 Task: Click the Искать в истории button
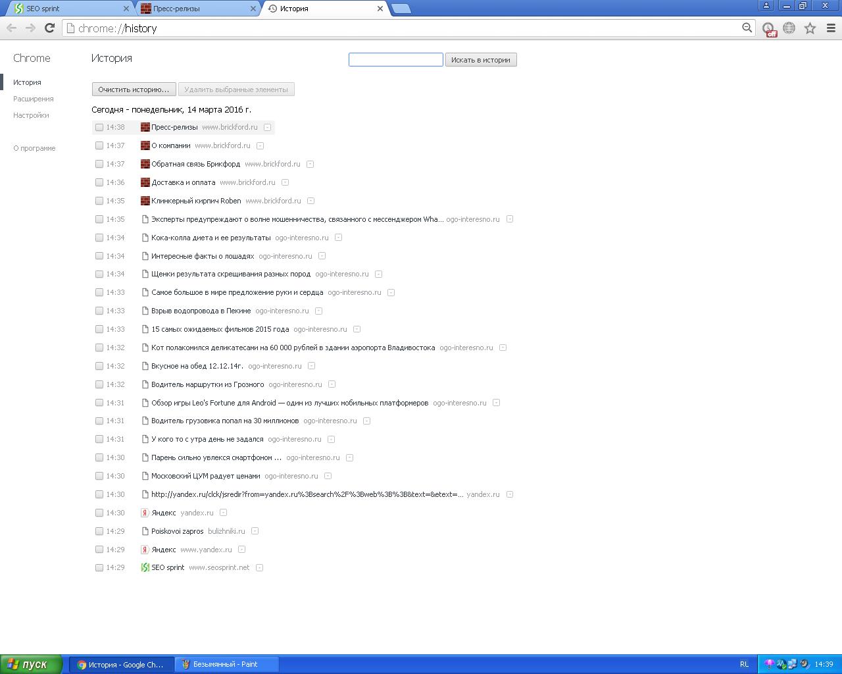click(481, 60)
